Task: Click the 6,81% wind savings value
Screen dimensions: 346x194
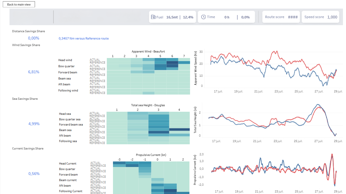Action: pos(33,72)
